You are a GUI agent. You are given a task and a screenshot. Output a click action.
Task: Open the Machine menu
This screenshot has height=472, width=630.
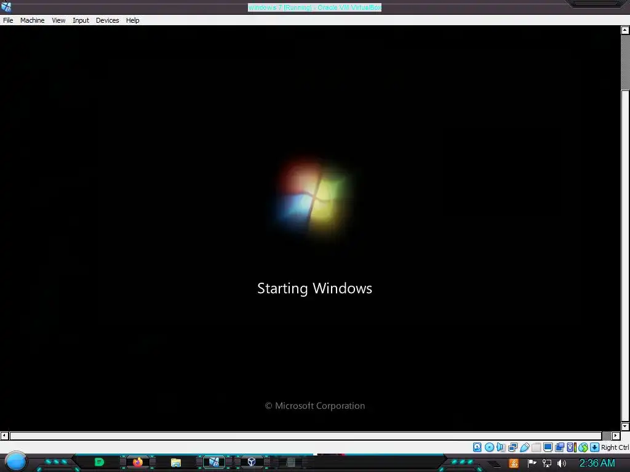coord(32,20)
